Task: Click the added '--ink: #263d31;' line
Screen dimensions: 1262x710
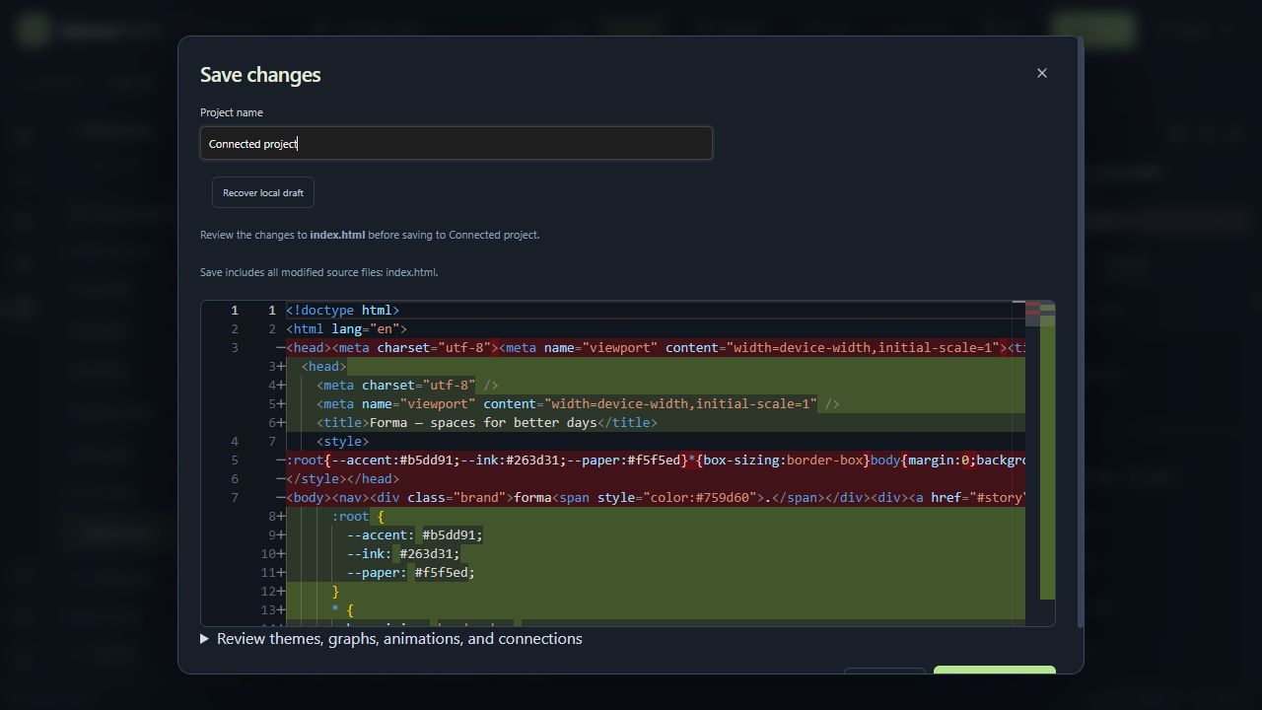Action: pos(656,554)
